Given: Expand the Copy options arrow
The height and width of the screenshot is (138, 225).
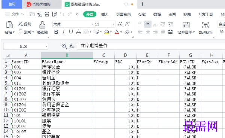Looking at the screenshot, I should [x=33, y=32].
